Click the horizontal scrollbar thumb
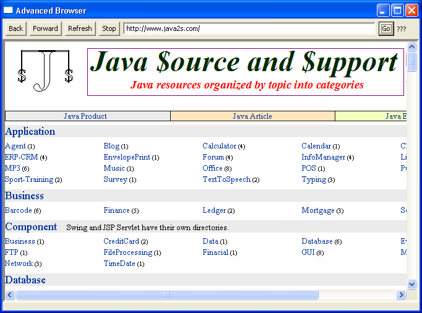The image size is (422, 313). tap(167, 295)
